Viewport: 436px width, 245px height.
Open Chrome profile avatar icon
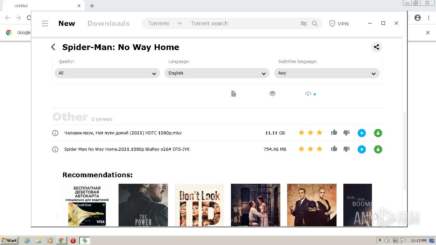coord(418,18)
